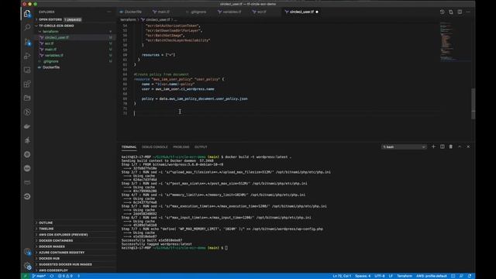Maximize the terminal panel with chevron up
The height and width of the screenshot is (279, 496).
(x=460, y=146)
